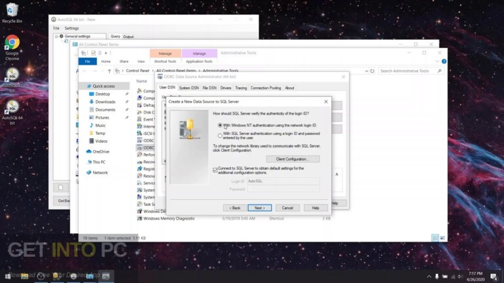Click the Client Configuration button

[293, 159]
